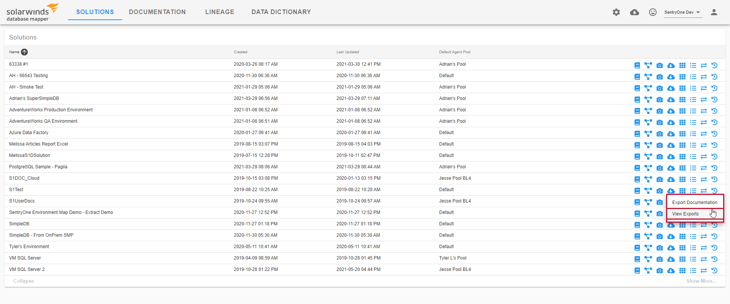This screenshot has width=730, height=304.
Task: Open grid icon for AdventureWorks Production Environment
Action: (x=682, y=111)
